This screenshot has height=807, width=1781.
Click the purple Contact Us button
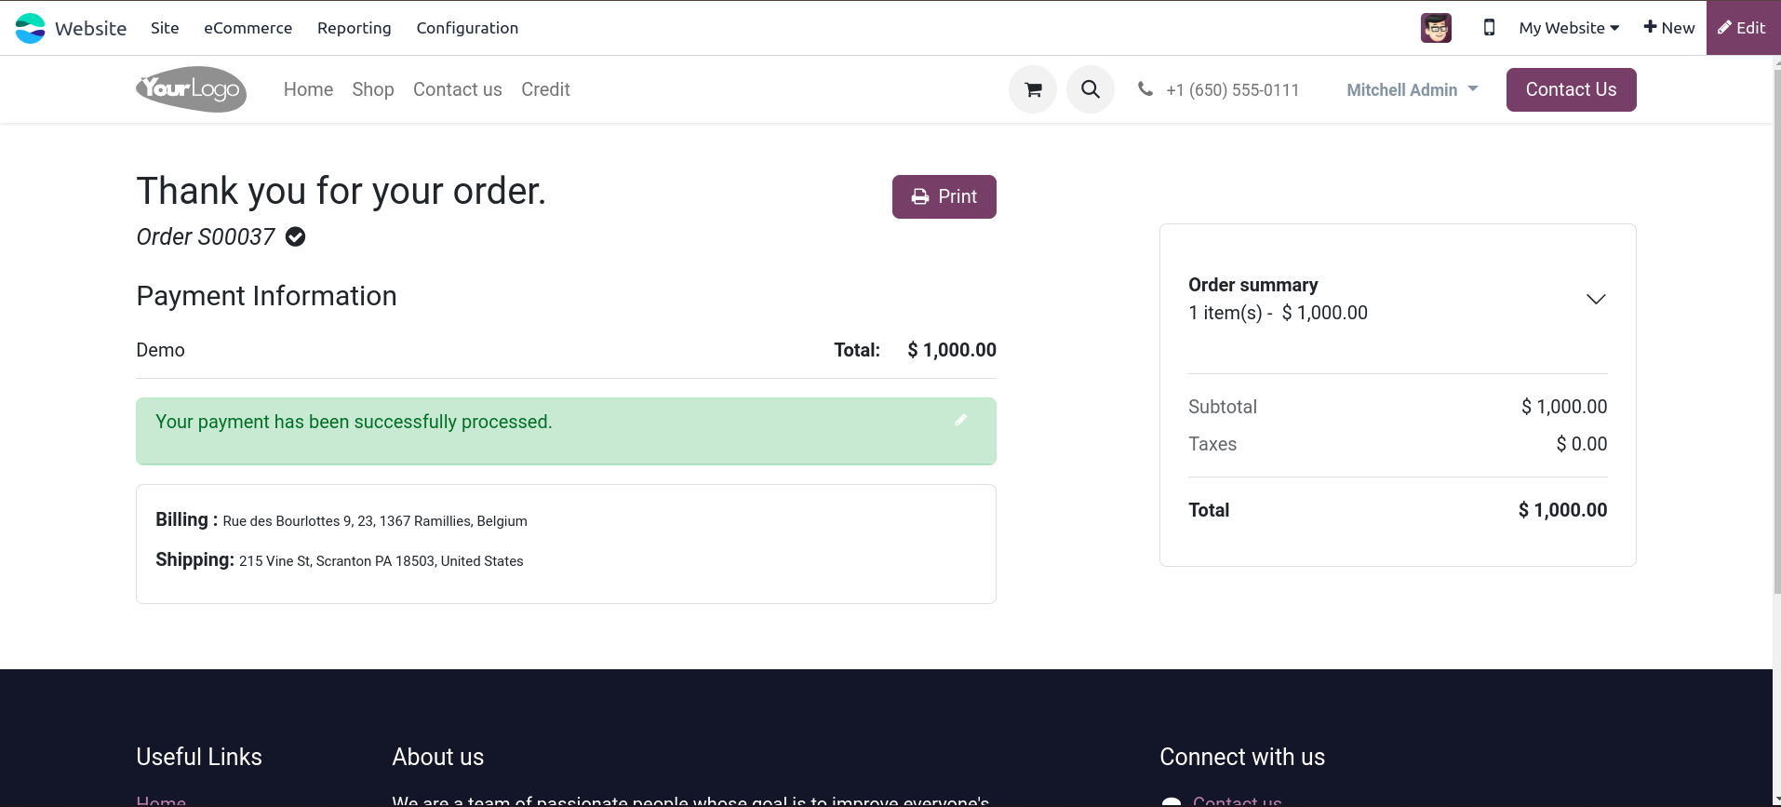coord(1571,90)
